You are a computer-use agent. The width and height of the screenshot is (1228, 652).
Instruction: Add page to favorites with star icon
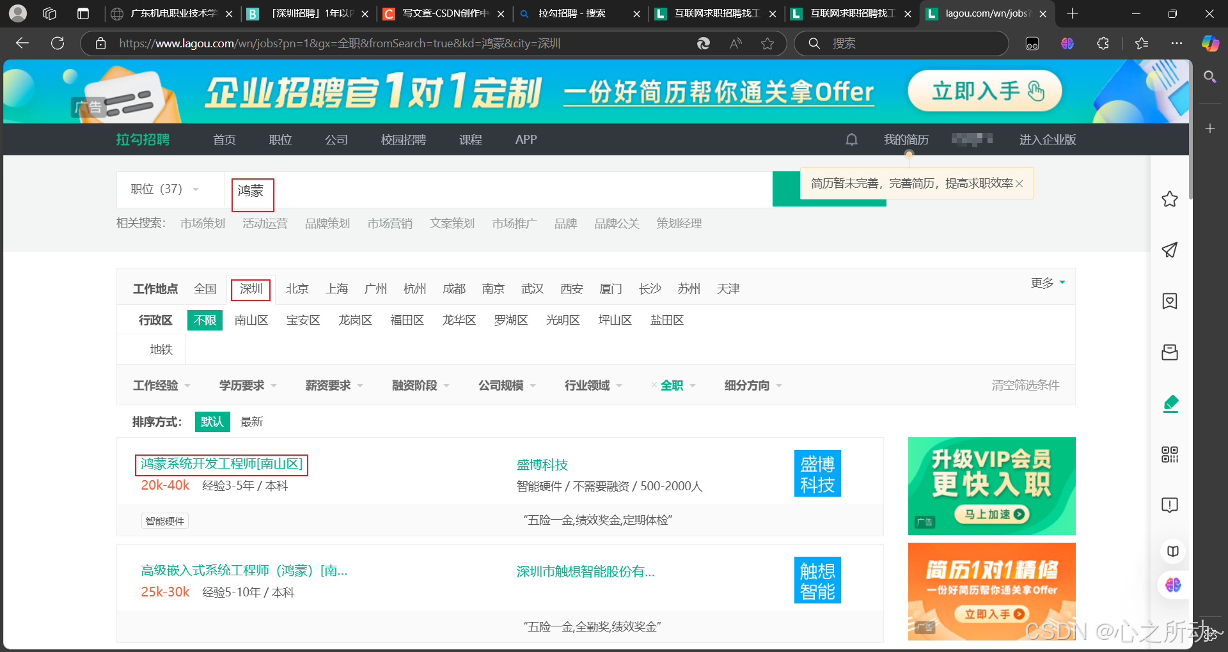pyautogui.click(x=767, y=43)
